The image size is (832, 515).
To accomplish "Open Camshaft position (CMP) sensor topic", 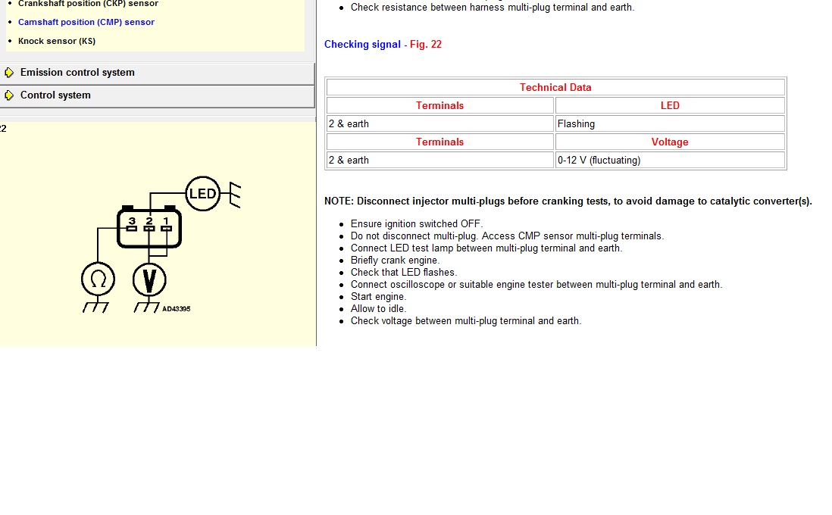I will click(86, 22).
